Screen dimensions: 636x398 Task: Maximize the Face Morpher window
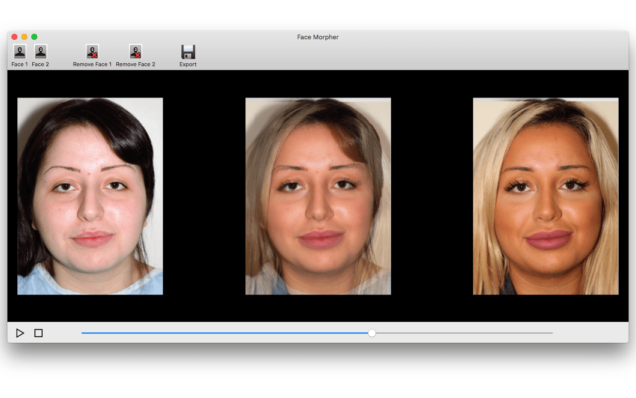click(34, 37)
